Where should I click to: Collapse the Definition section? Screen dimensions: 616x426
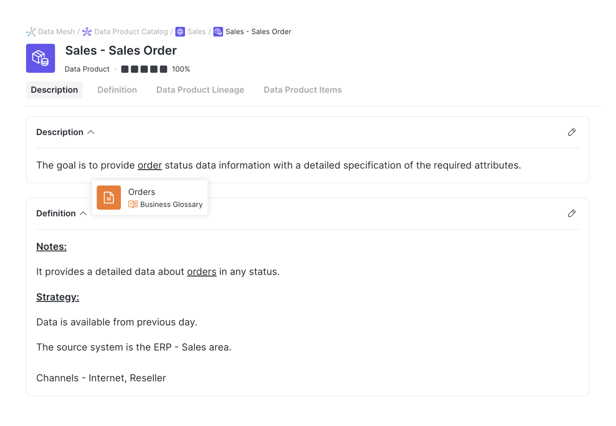pos(83,214)
